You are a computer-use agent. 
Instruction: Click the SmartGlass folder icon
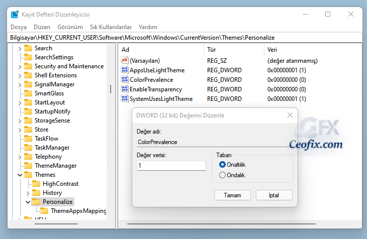coord(28,93)
